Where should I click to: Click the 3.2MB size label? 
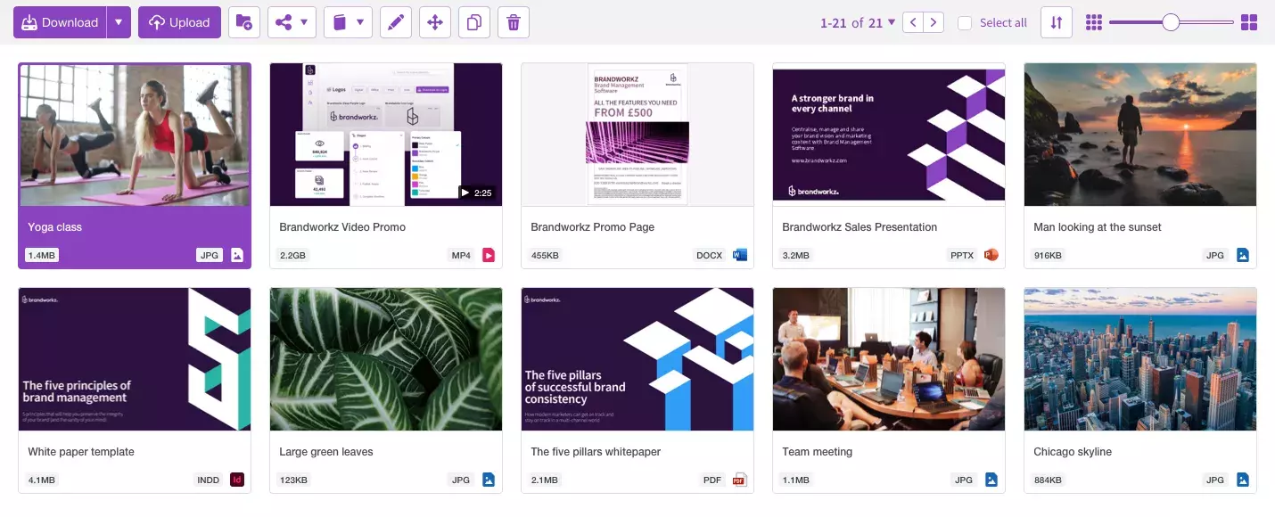[795, 256]
